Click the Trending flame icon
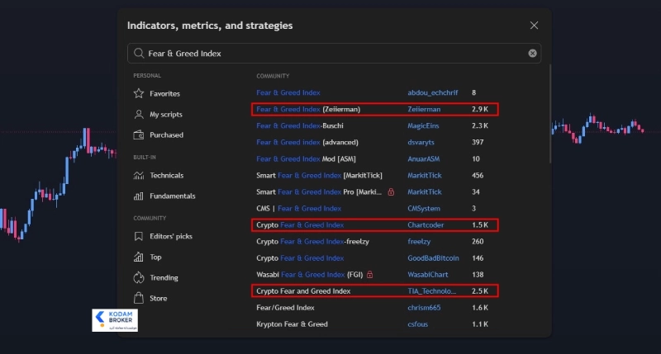 pos(139,277)
